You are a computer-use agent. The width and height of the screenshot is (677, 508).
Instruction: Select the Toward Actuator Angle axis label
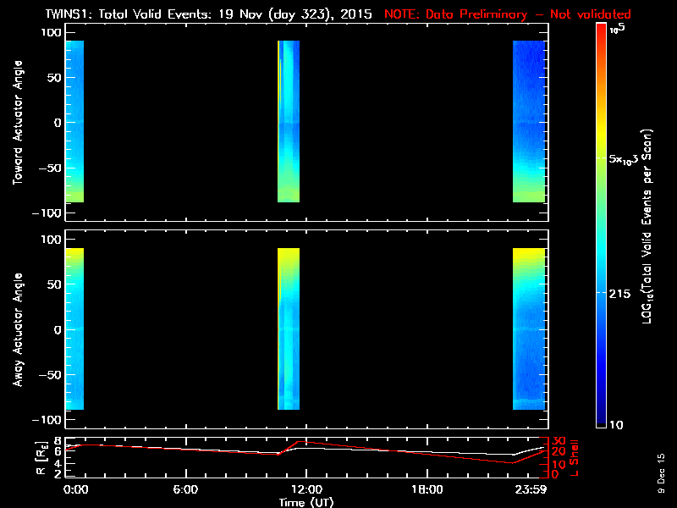(18, 122)
